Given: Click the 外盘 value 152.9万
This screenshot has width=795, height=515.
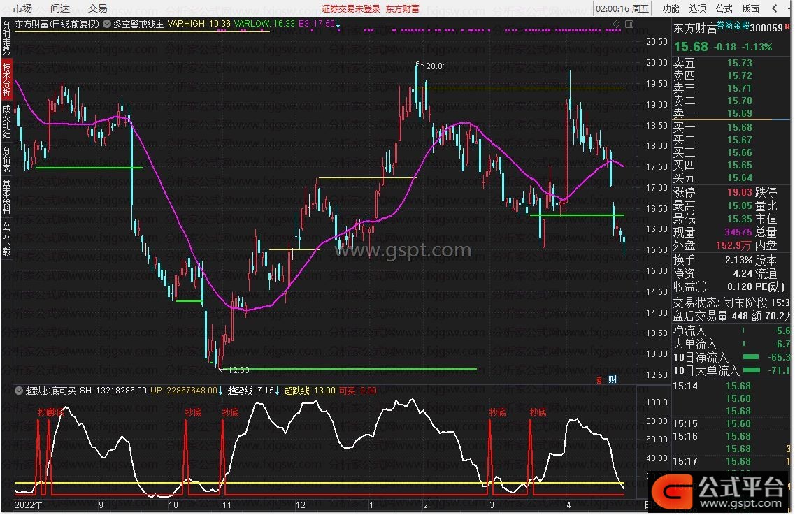Looking at the screenshot, I should [x=733, y=245].
